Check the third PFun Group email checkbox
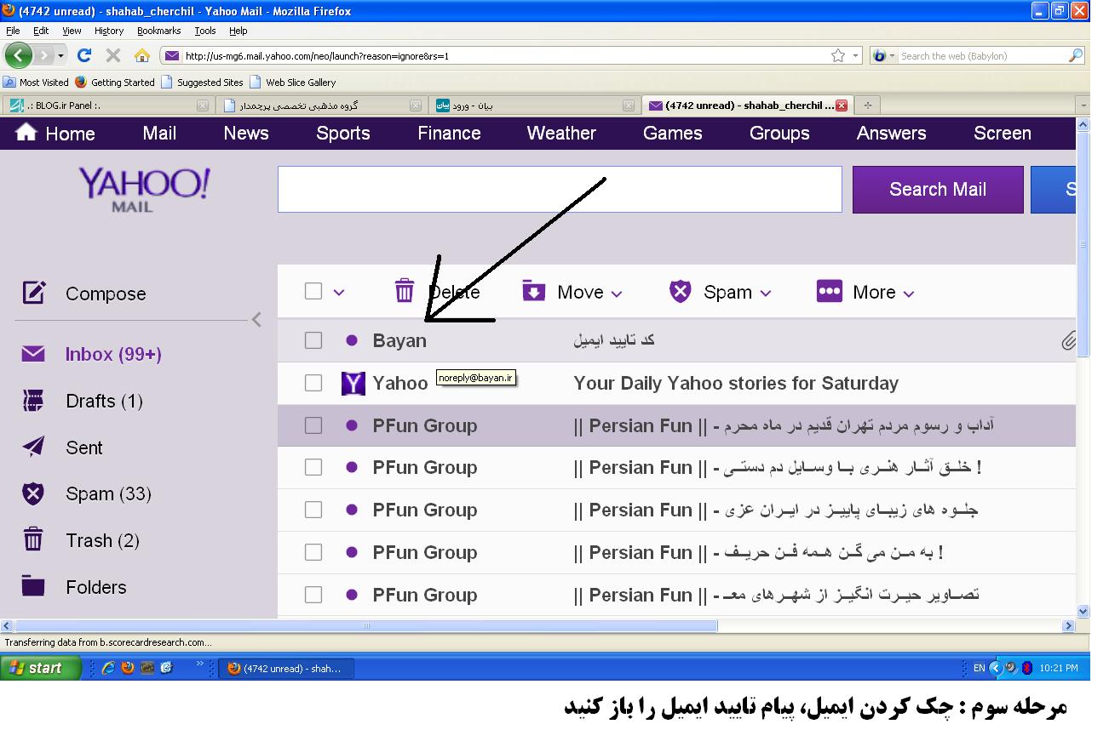The image size is (1109, 747). pyautogui.click(x=313, y=510)
